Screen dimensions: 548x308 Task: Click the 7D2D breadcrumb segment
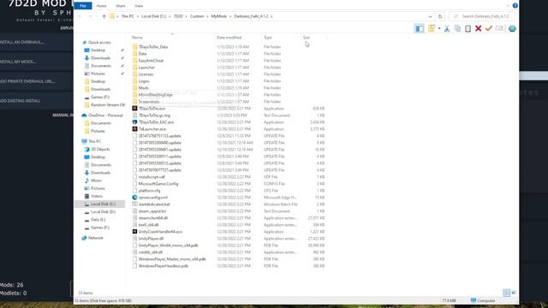[178, 16]
